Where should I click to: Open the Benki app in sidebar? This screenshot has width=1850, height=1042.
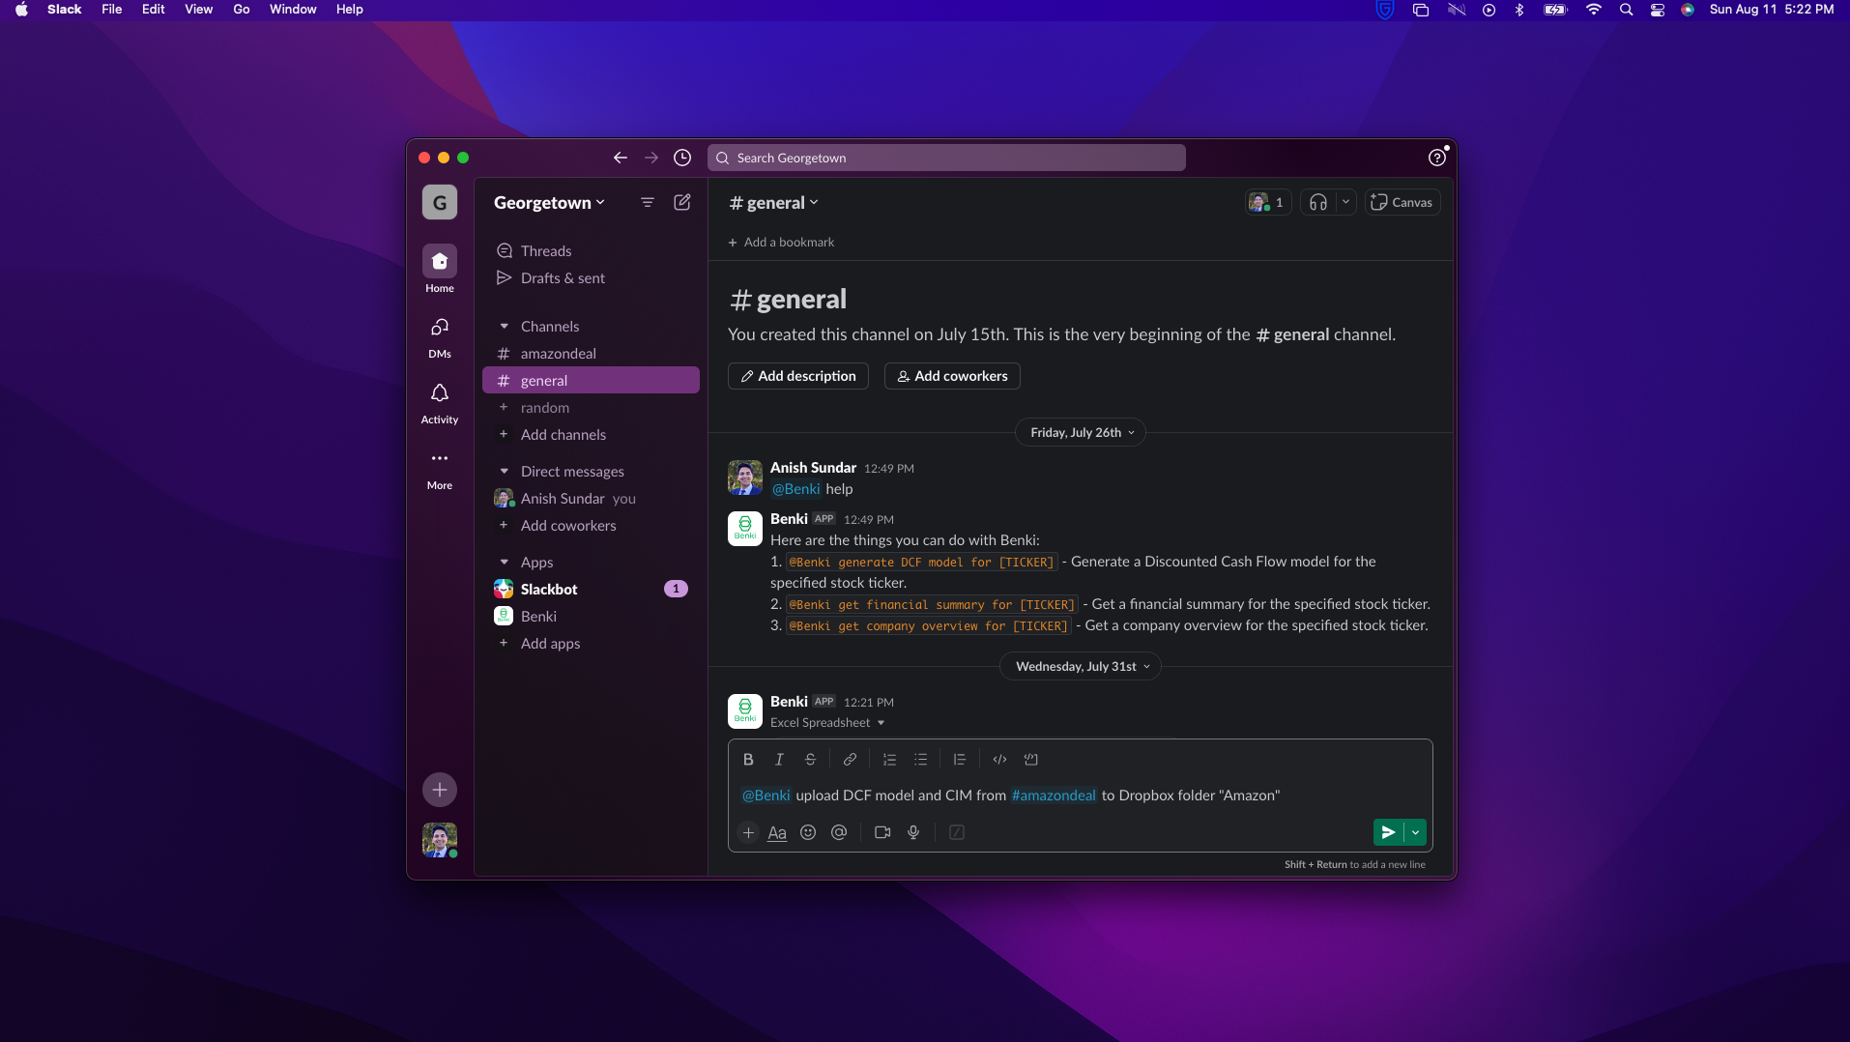pyautogui.click(x=591, y=617)
